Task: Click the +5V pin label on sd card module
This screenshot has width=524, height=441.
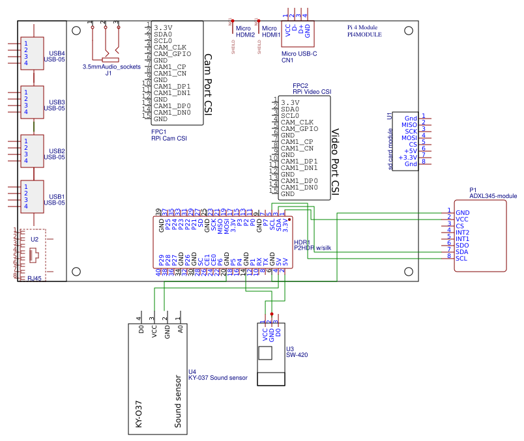Action: (411, 151)
